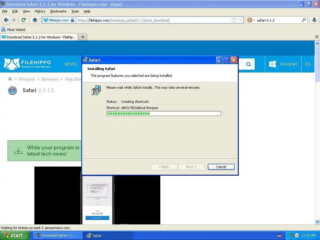
Task: Open the URL history dropdown arrow
Action: [240, 20]
